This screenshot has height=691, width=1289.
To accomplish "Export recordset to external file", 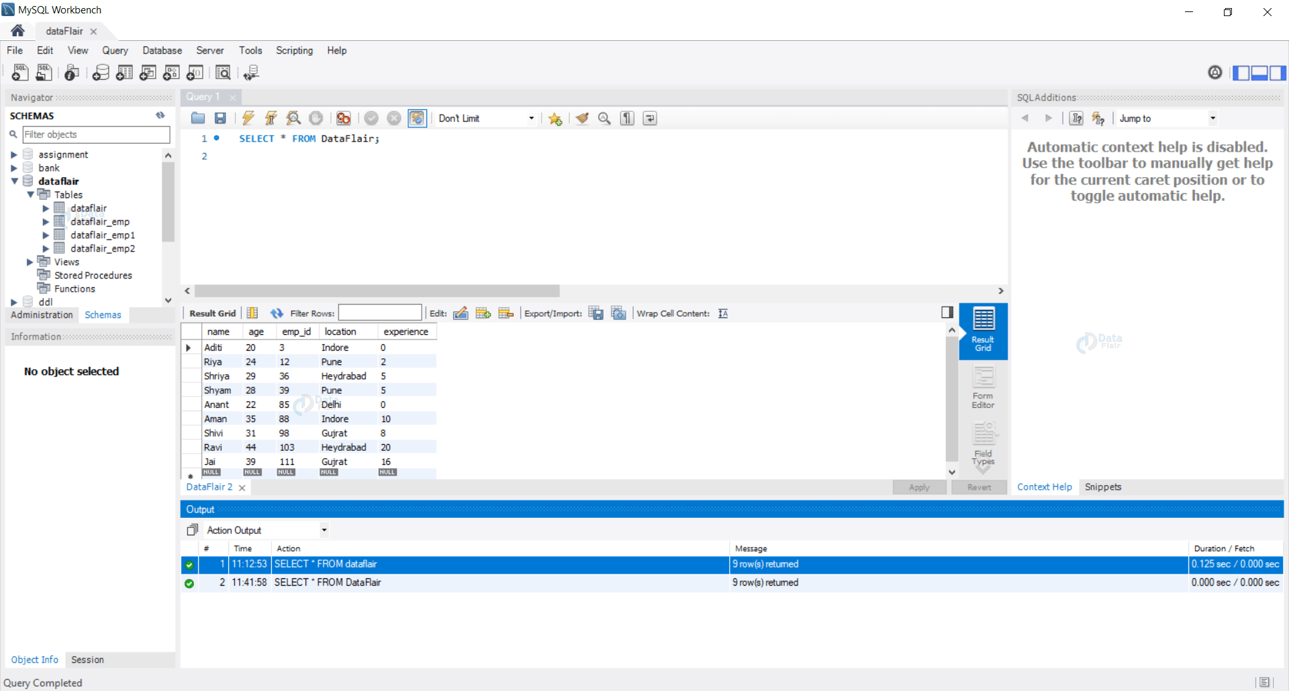I will [595, 313].
